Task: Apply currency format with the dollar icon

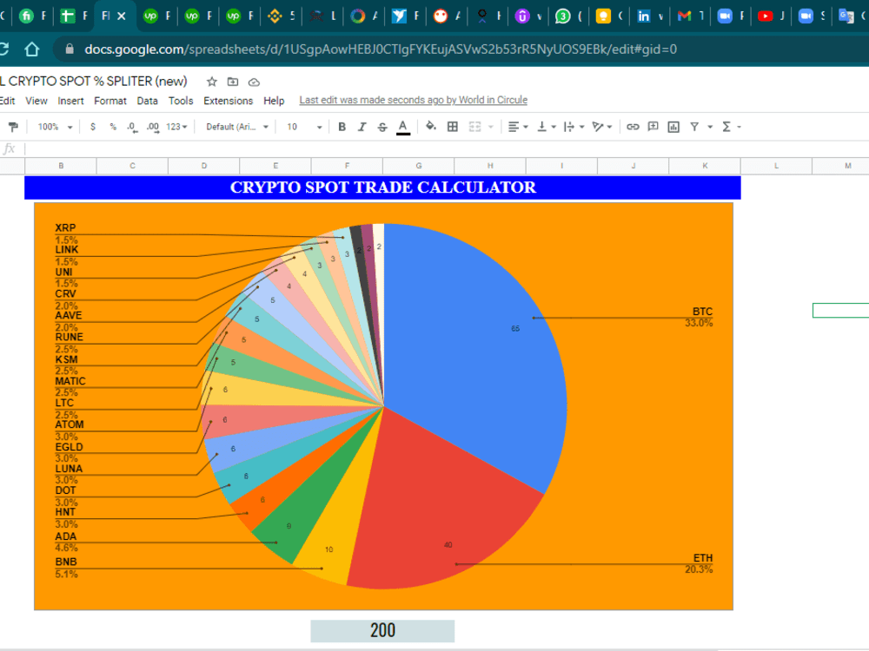Action: click(92, 126)
